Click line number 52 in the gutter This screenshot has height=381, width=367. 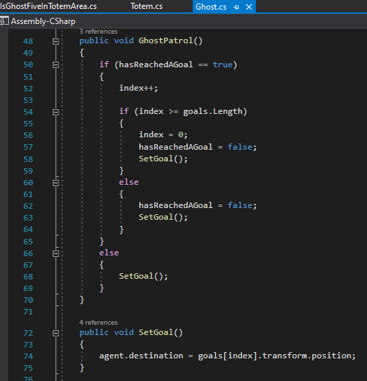(28, 89)
